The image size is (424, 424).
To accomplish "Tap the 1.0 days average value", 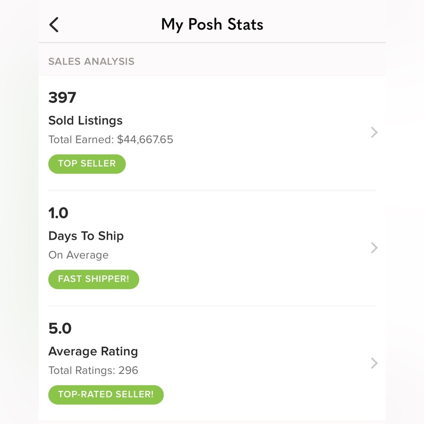I will [58, 213].
